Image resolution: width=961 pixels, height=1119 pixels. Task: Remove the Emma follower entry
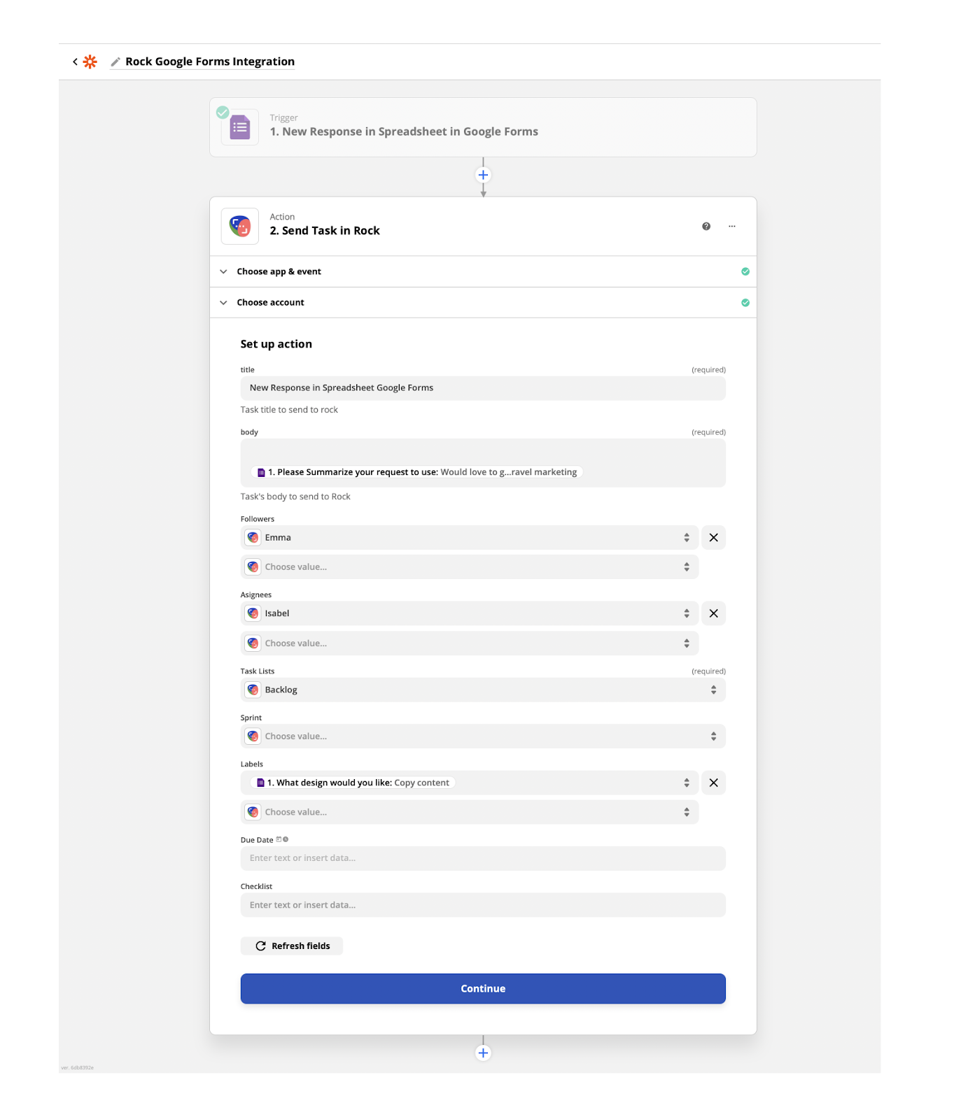pos(713,538)
